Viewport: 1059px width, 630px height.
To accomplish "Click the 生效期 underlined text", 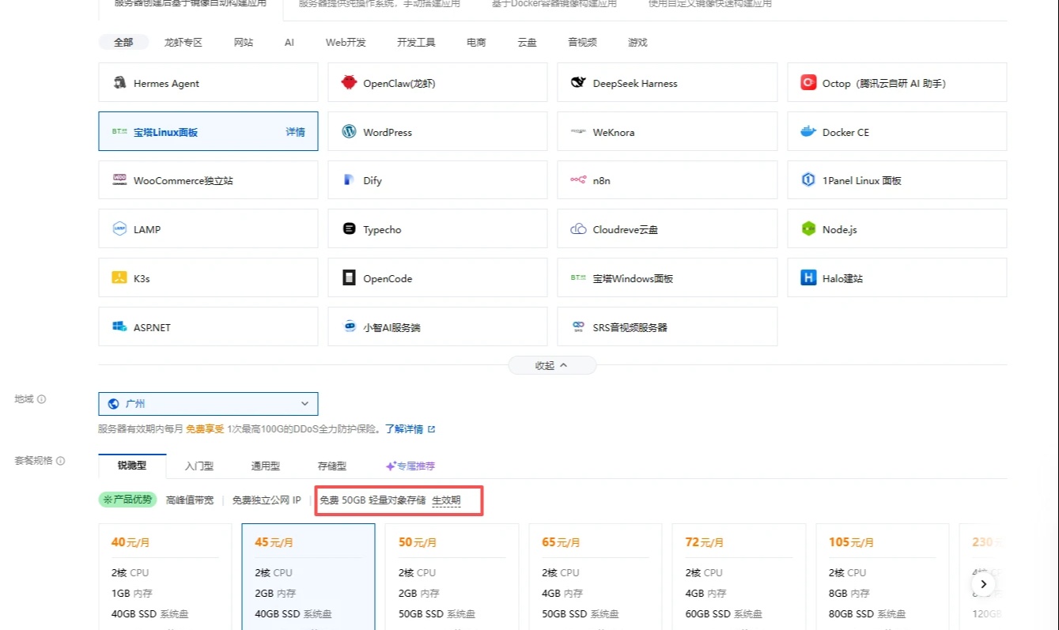I will point(446,500).
